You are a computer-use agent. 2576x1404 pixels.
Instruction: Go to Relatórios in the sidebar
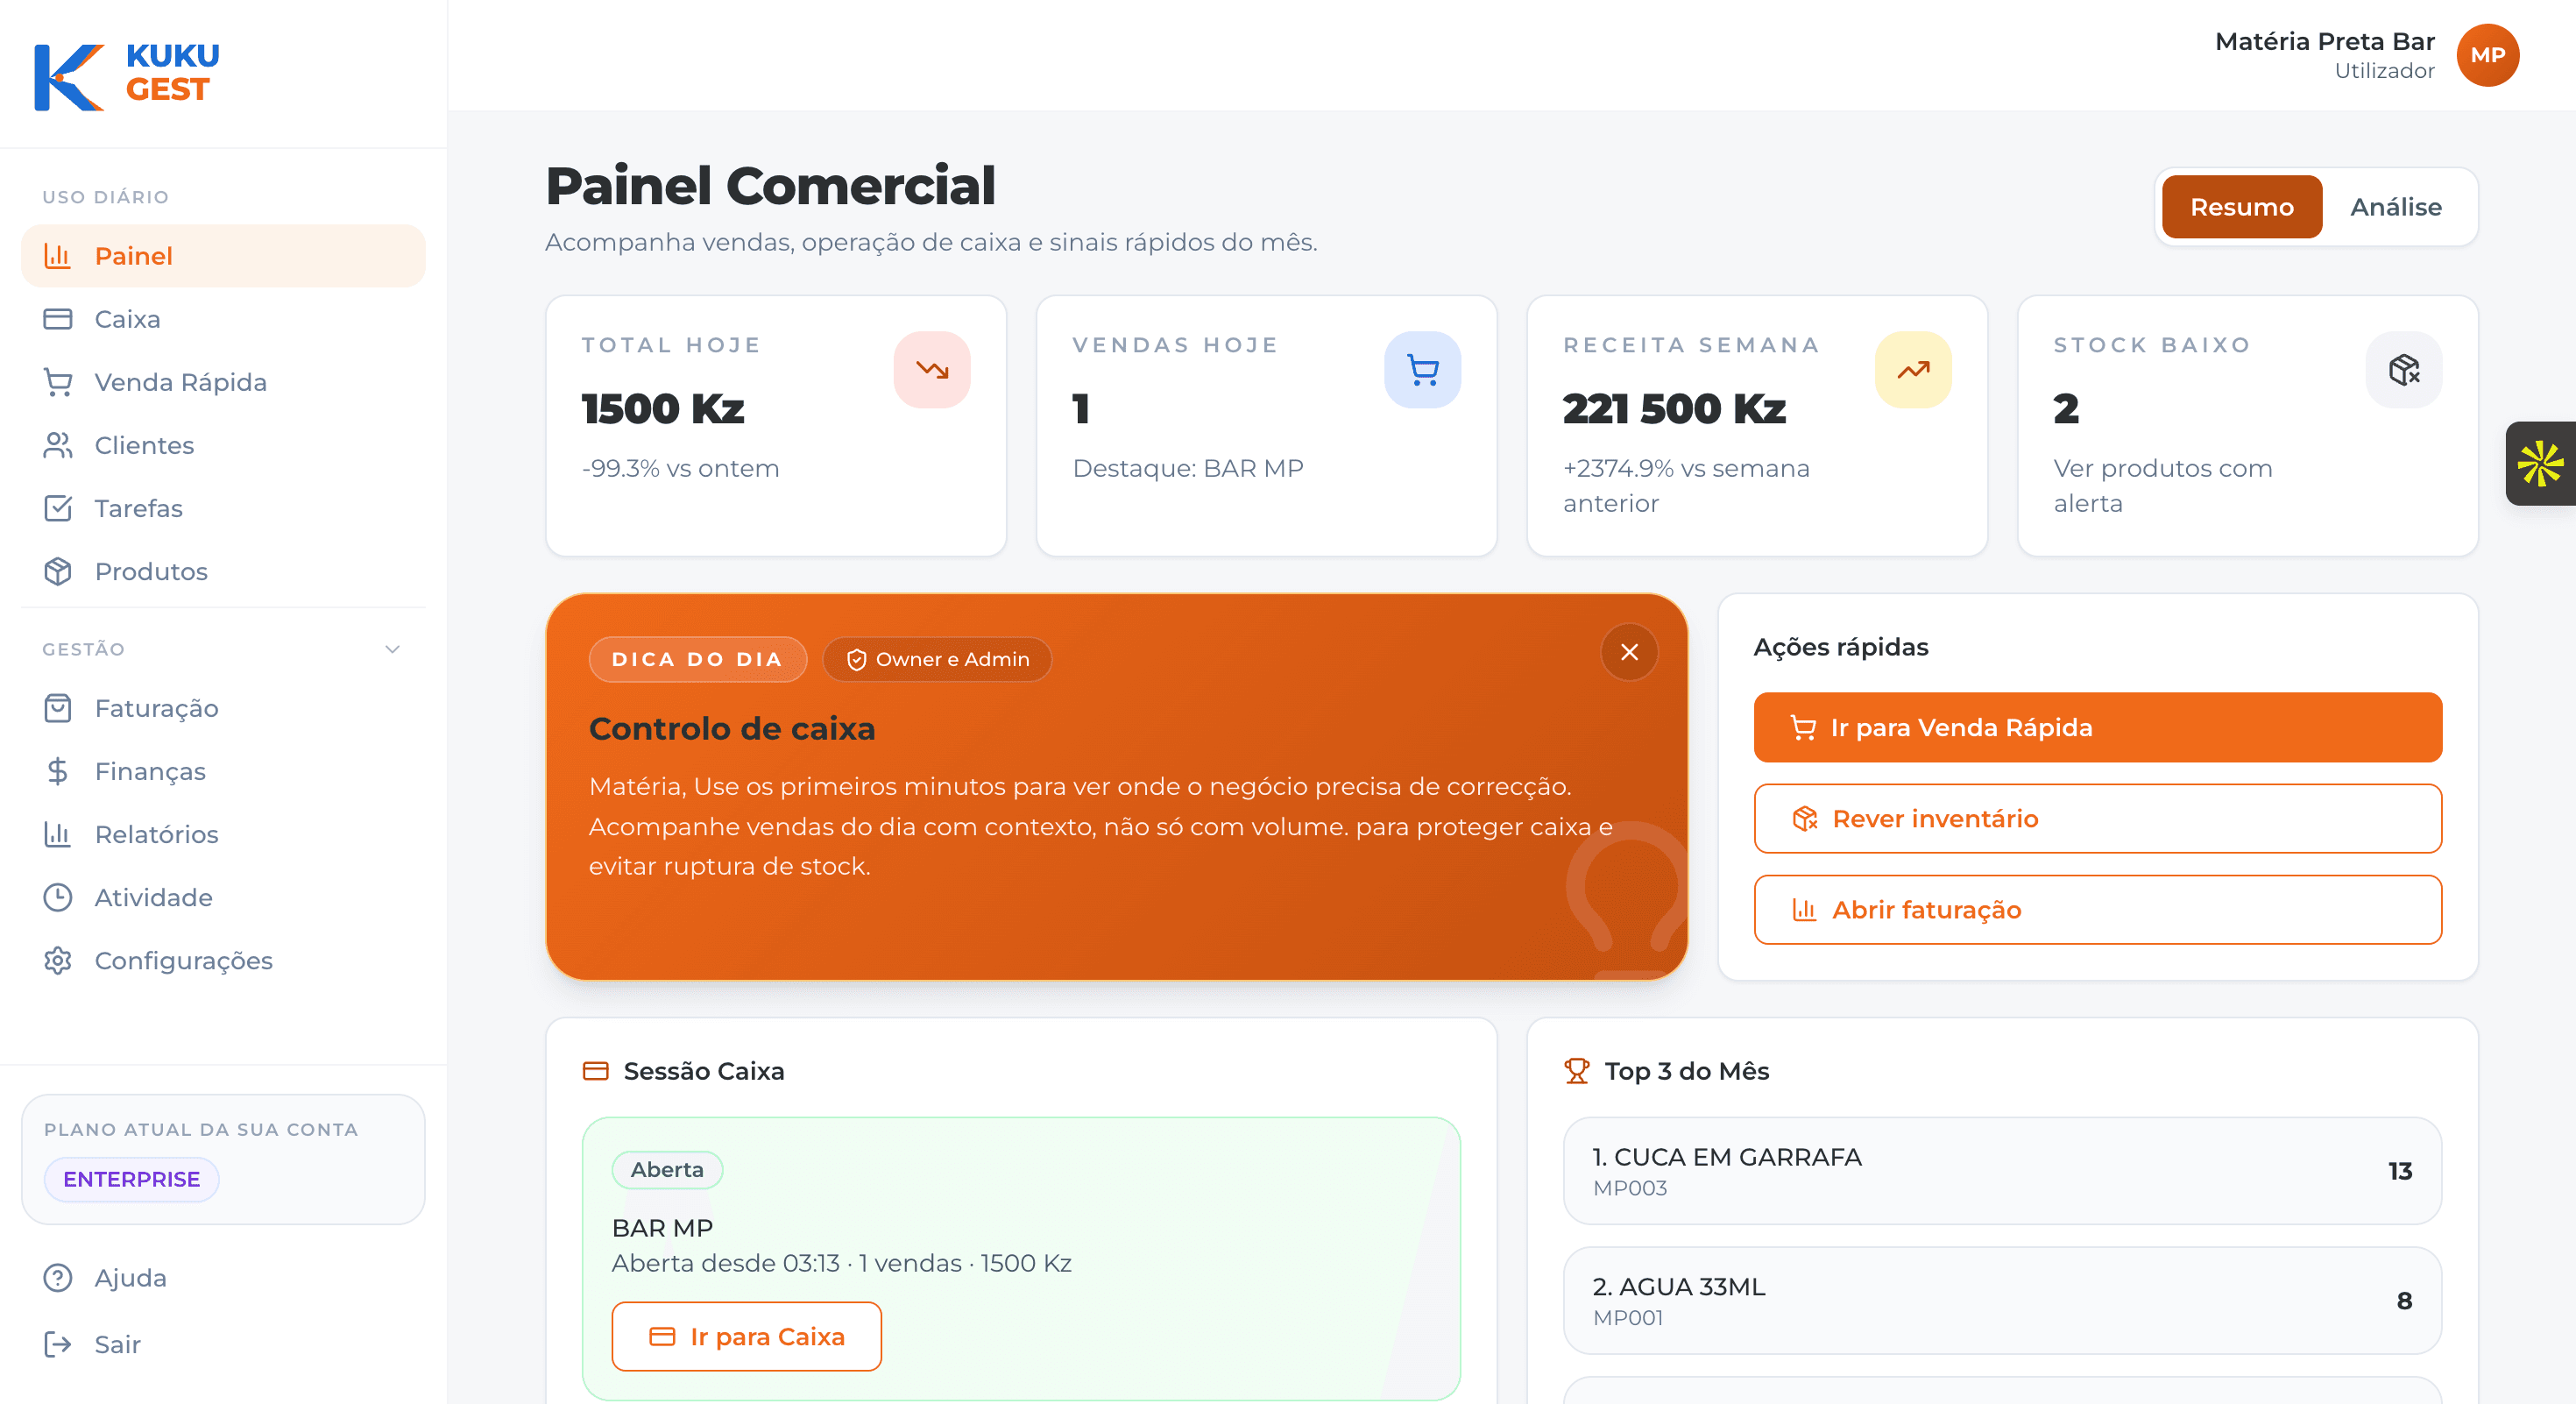pos(156,834)
